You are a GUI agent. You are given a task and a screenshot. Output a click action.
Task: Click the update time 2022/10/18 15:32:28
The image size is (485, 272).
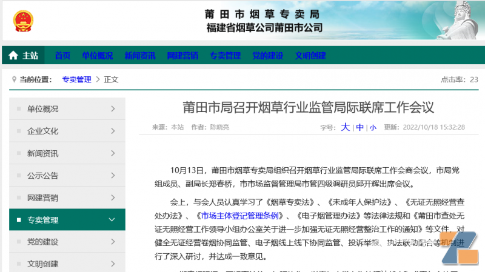click(433, 127)
